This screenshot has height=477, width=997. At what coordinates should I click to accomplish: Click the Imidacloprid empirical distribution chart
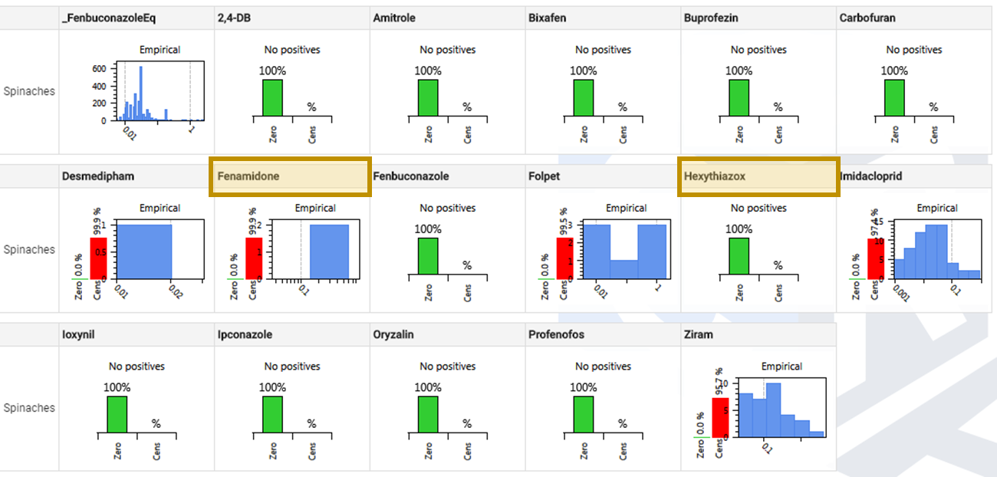click(x=937, y=251)
